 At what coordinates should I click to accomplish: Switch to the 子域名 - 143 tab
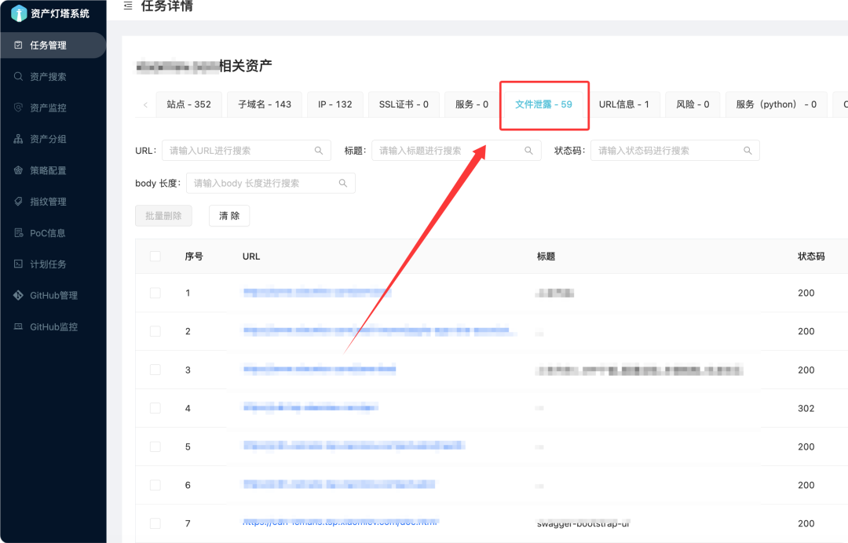click(265, 104)
